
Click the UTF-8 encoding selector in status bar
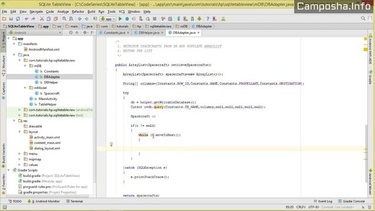tap(313, 207)
